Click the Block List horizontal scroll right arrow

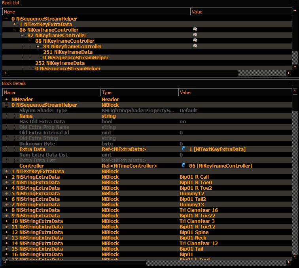(x=289, y=73)
